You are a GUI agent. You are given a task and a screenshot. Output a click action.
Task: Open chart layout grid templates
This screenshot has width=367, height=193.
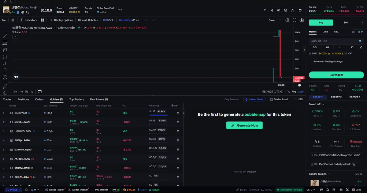pyautogui.click(x=42, y=20)
